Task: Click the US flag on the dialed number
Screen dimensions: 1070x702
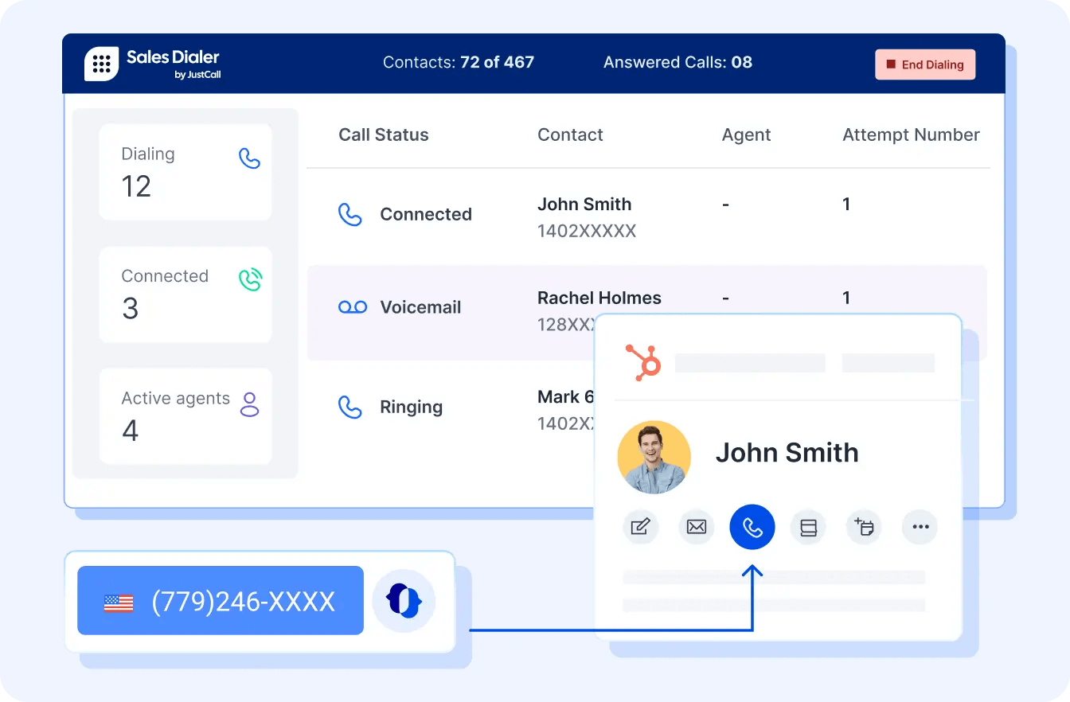Action: (x=118, y=603)
